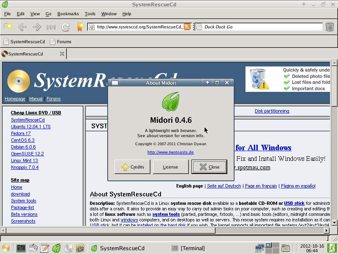Open the View menu
The image size is (338, 254).
[x=35, y=14]
